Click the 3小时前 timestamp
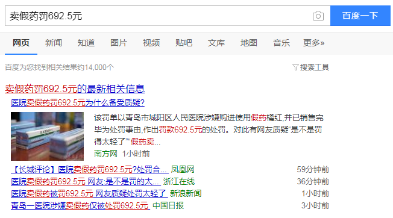 point(315,205)
